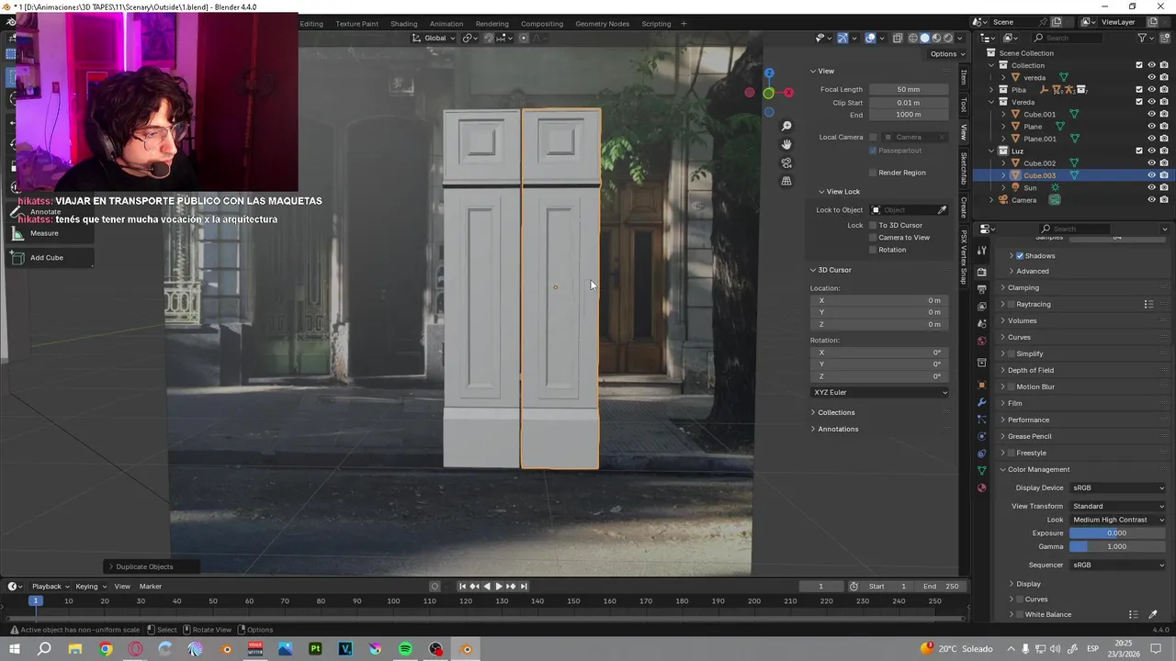The image size is (1176, 661).
Task: Uncheck the Piba collection checkbox
Action: (1139, 90)
